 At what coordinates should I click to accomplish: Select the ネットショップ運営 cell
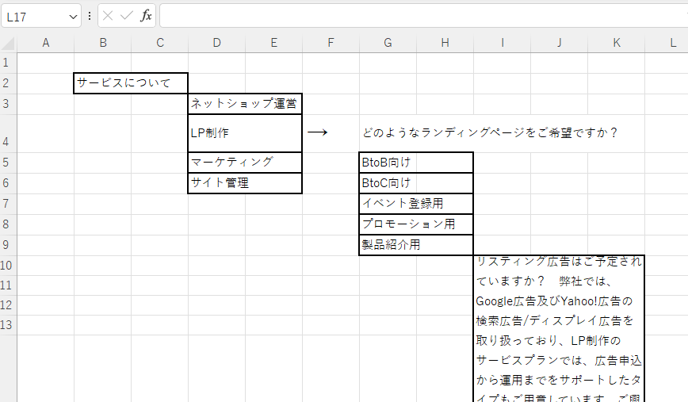[x=245, y=103]
